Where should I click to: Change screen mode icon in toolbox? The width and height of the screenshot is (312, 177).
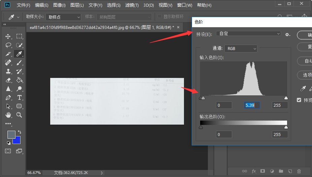(x=19, y=151)
